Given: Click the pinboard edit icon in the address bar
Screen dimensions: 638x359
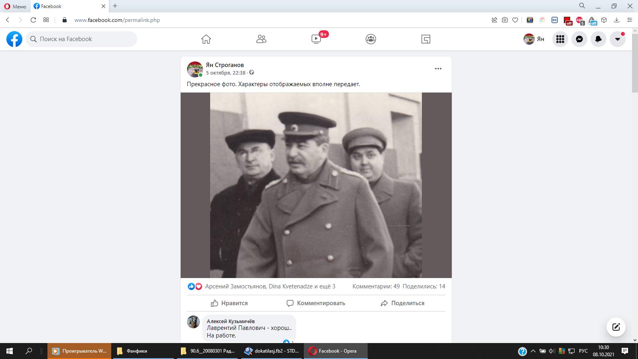Looking at the screenshot, I should (494, 20).
